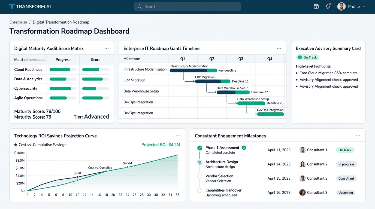Open the calendar icon in top bar
This screenshot has height=209, width=375.
[x=316, y=7]
